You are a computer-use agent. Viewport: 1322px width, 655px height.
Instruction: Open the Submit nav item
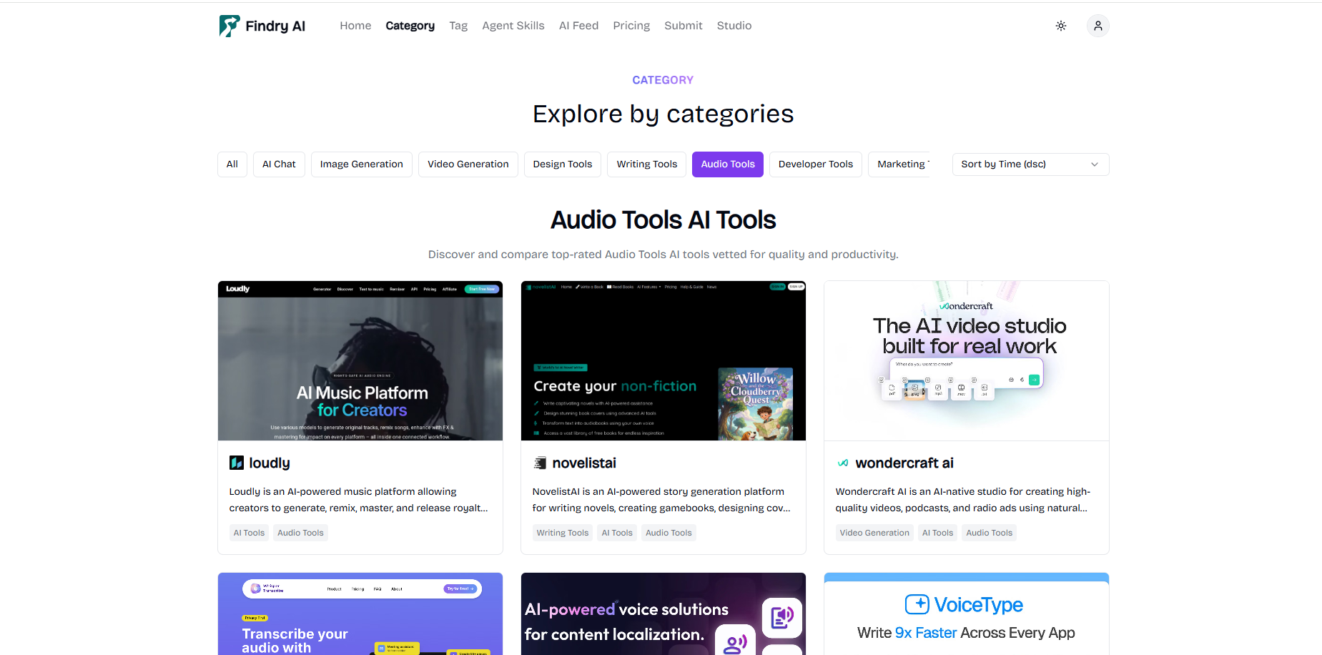pyautogui.click(x=684, y=26)
